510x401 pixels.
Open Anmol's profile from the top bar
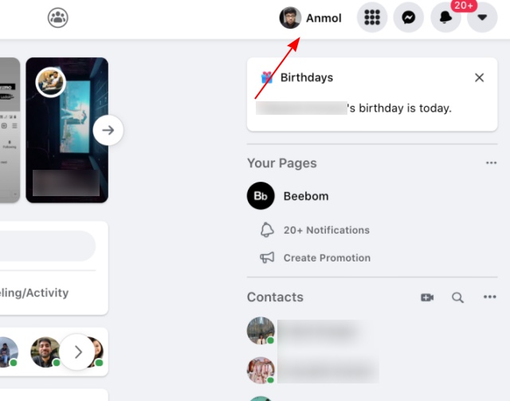(x=311, y=18)
